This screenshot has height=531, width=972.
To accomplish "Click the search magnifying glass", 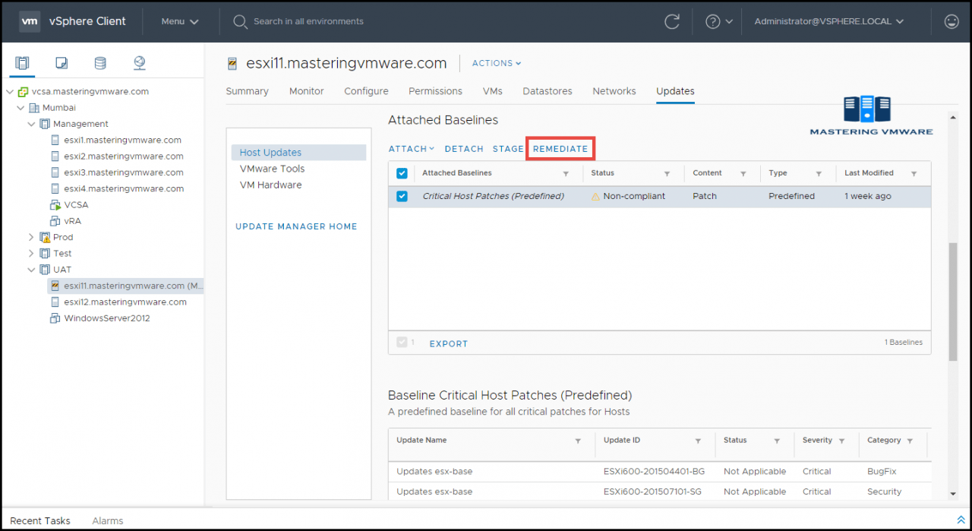I will [x=240, y=21].
